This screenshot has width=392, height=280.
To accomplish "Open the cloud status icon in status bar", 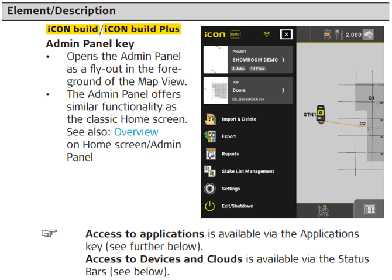I will pos(369,35).
